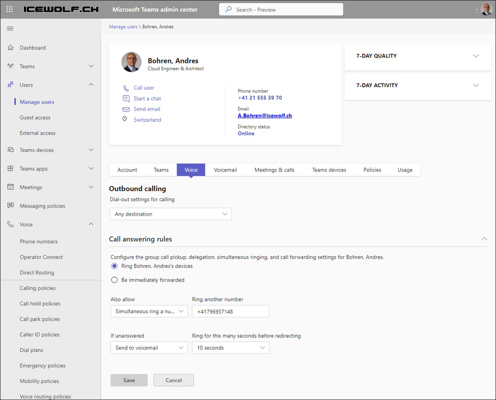Click the Save button
The height and width of the screenshot is (400, 496).
tap(129, 380)
